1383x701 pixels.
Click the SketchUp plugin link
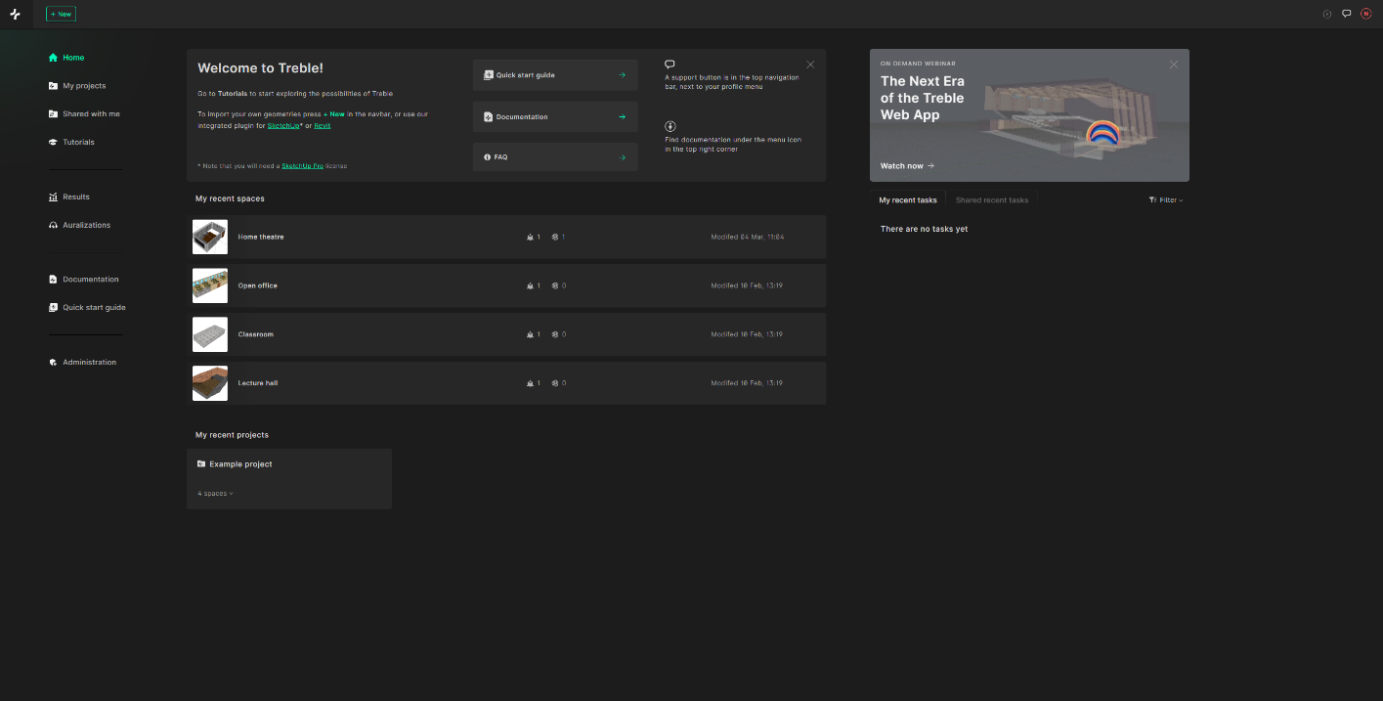coord(283,125)
